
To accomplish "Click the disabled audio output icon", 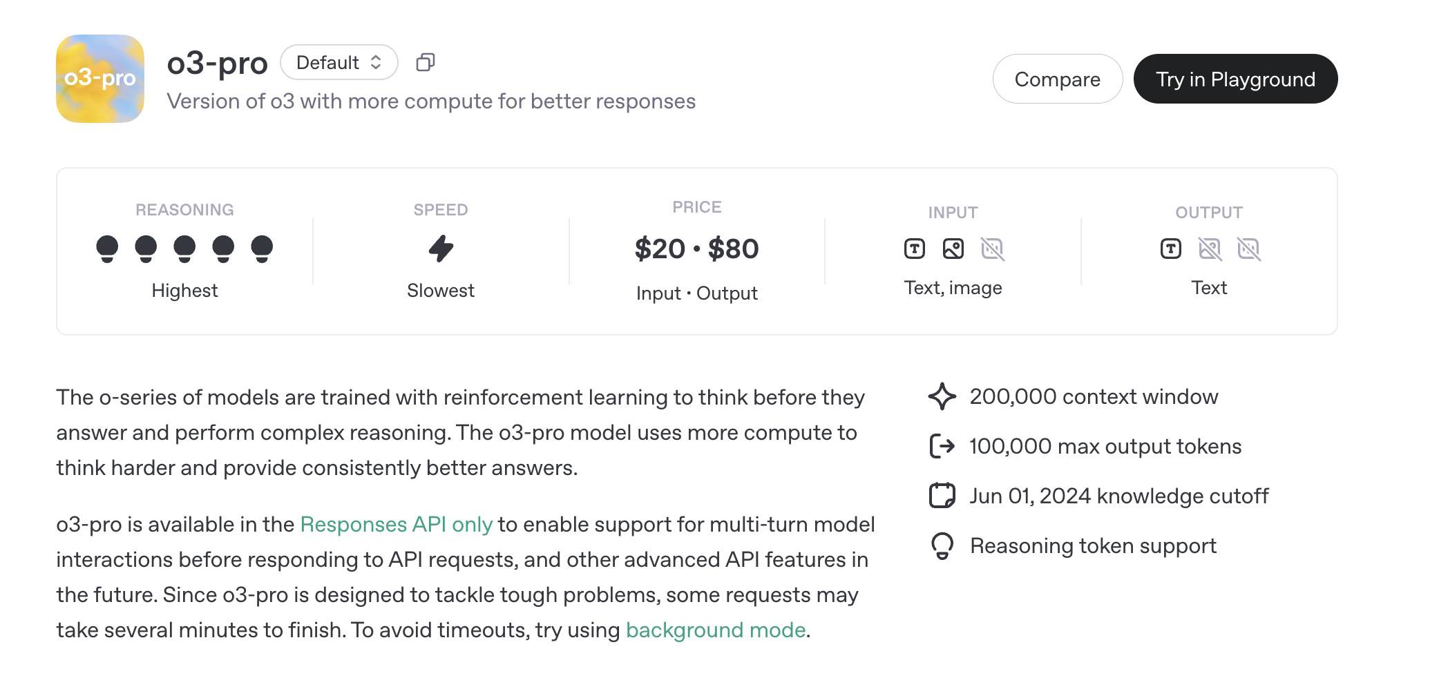I will [x=1248, y=249].
